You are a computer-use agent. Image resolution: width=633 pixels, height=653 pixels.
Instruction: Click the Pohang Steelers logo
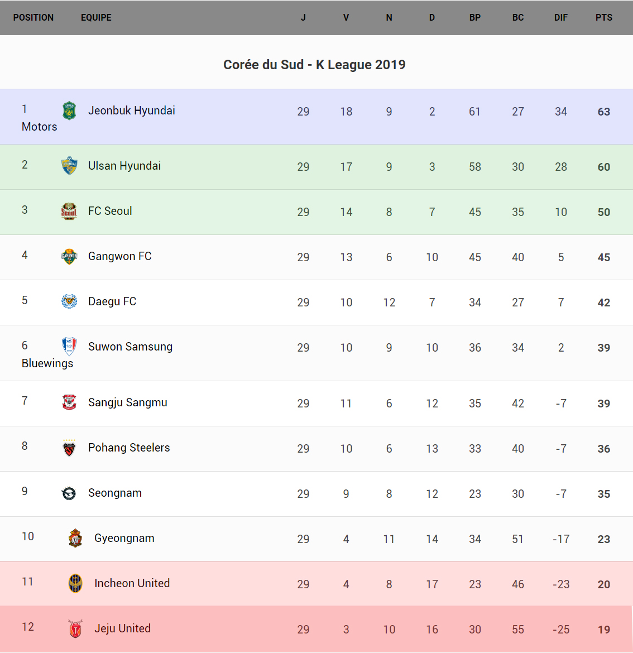click(x=69, y=448)
